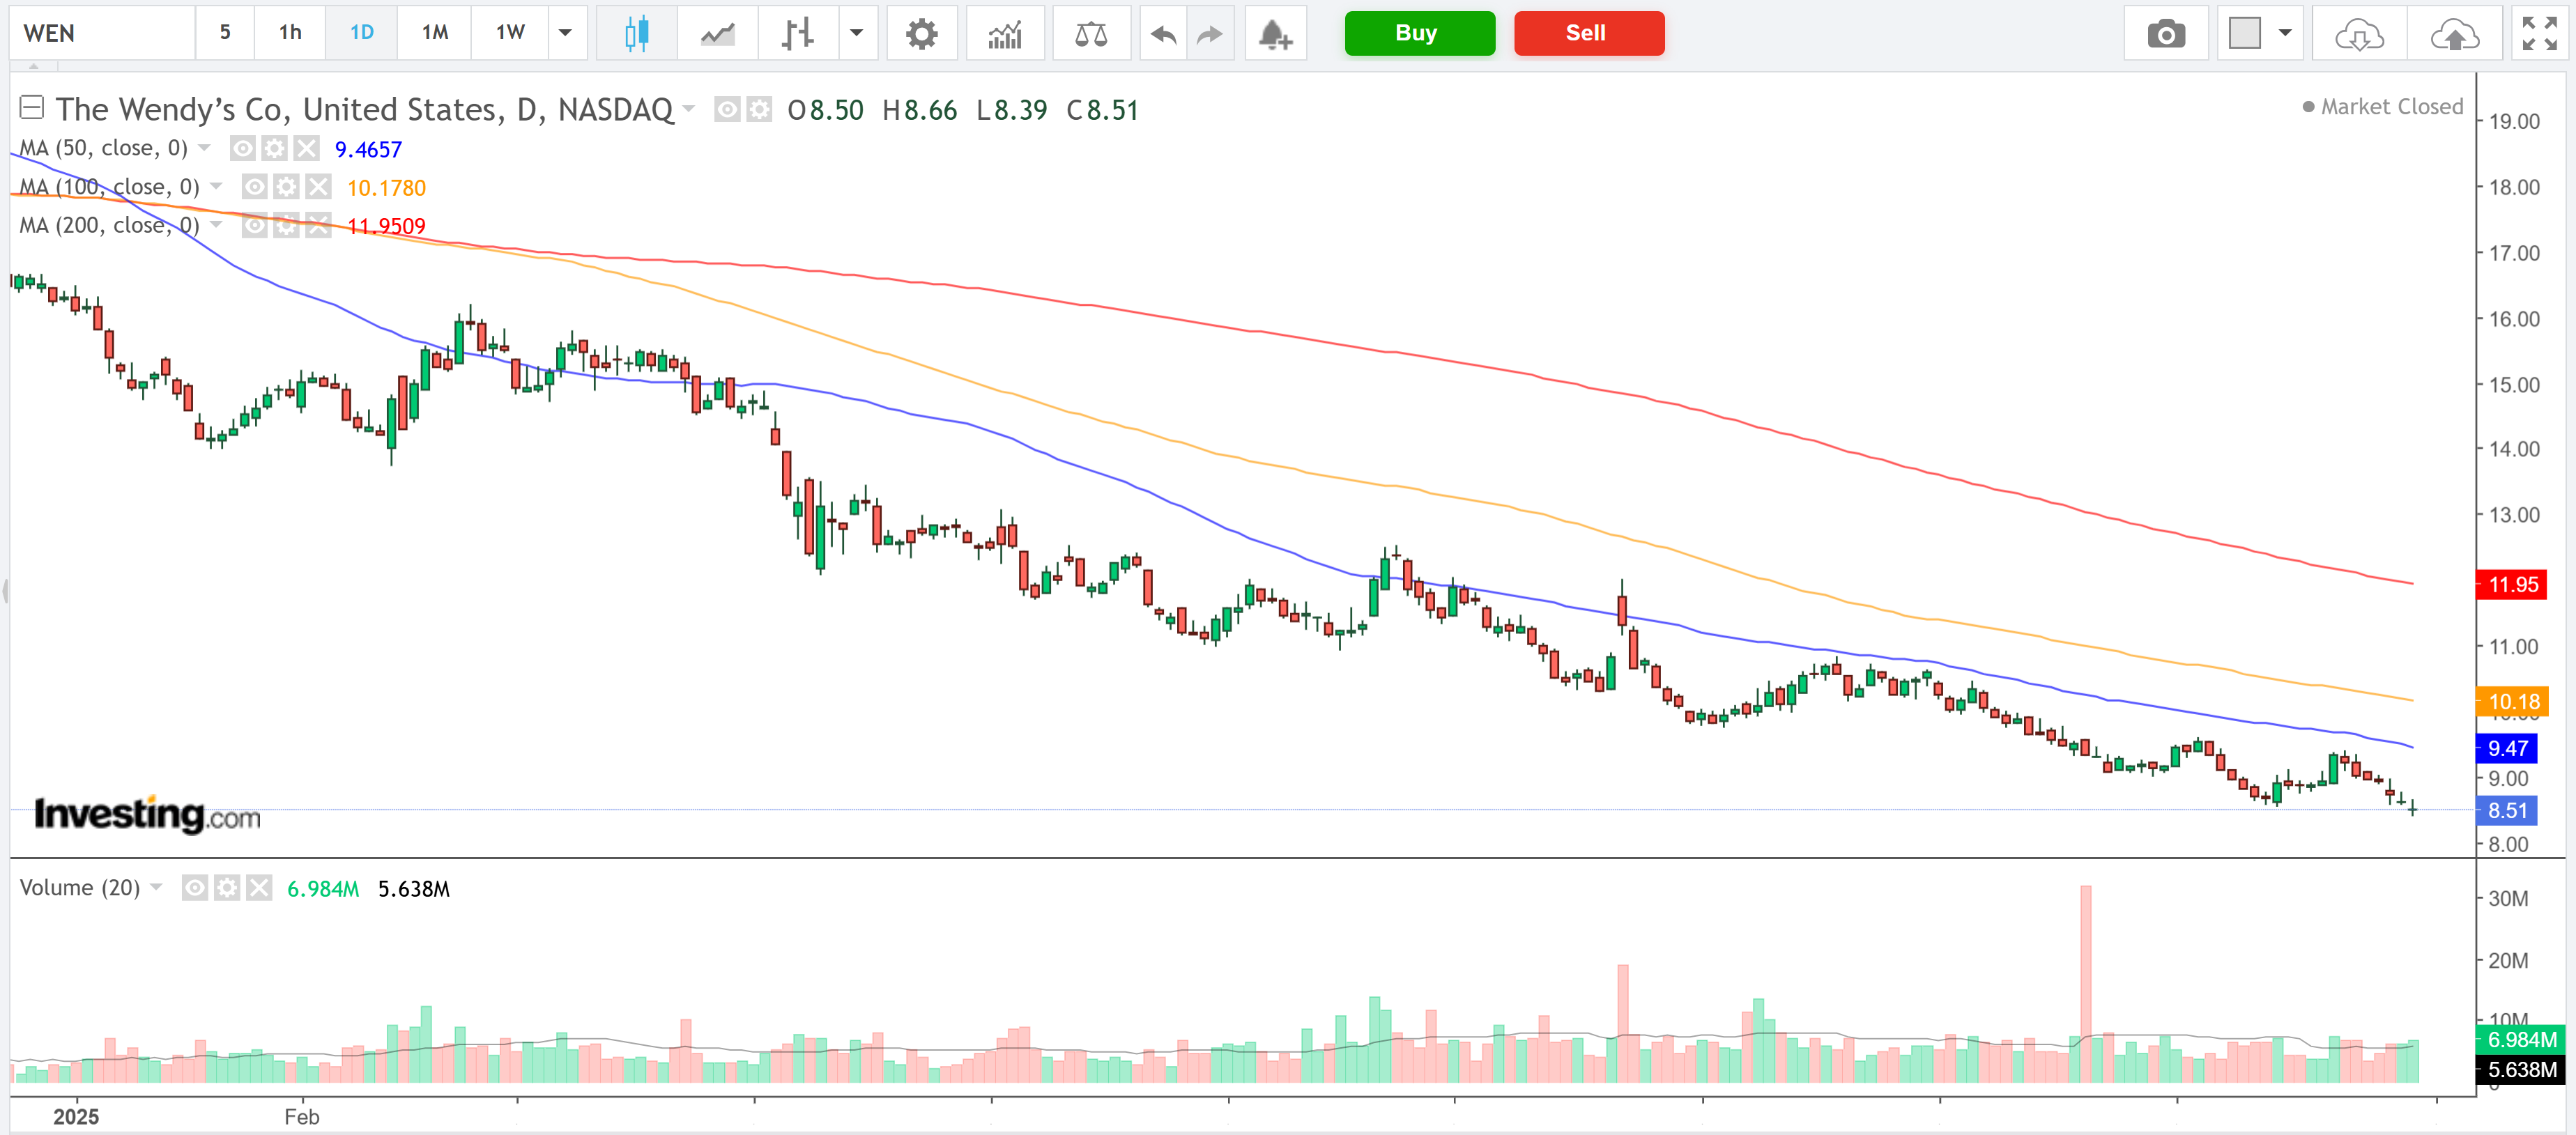Create a price alert via bell icon

pos(1275,33)
